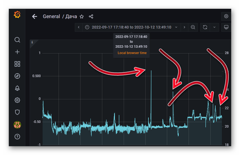Screen dimensions: 240x155
Task: Go back using the left arrow
Action: point(34,16)
